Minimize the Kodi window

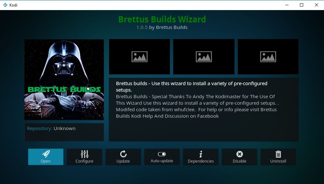pos(287,5)
